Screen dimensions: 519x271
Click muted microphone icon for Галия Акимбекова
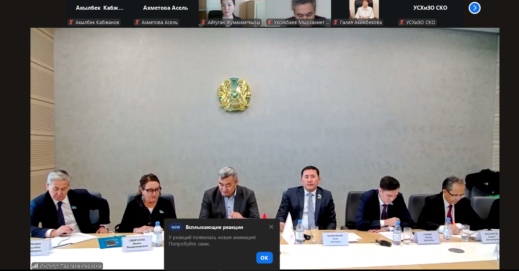click(336, 23)
